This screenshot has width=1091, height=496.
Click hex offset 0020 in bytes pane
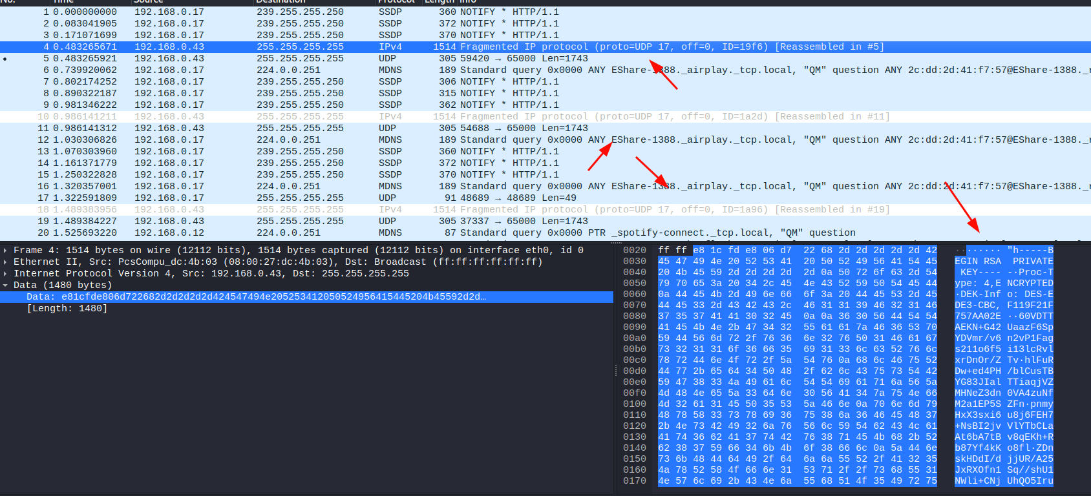pos(635,250)
